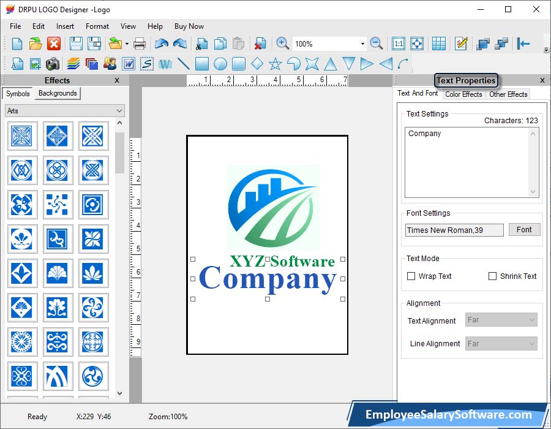Viewport: 551px width, 429px height.
Task: Cut the selected object with scissors icon
Action: tap(201, 44)
